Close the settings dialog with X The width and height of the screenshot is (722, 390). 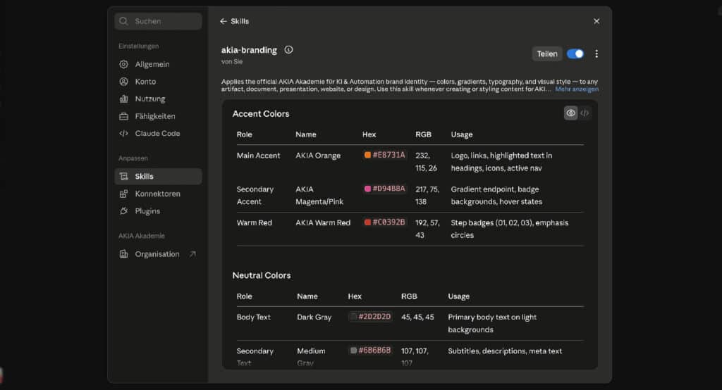pyautogui.click(x=596, y=21)
